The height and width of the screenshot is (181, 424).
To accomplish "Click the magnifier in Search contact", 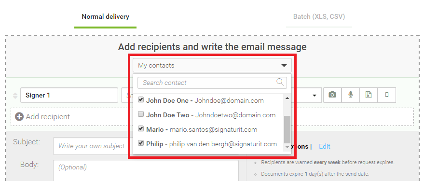I will coord(280,82).
